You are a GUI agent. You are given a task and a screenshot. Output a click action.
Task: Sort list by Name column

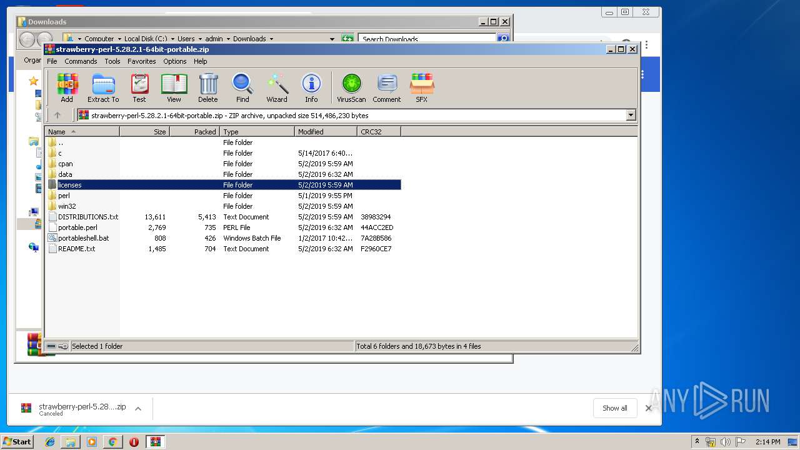click(x=82, y=131)
